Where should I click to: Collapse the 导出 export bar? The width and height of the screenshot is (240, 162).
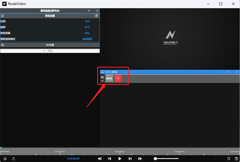click(x=50, y=51)
